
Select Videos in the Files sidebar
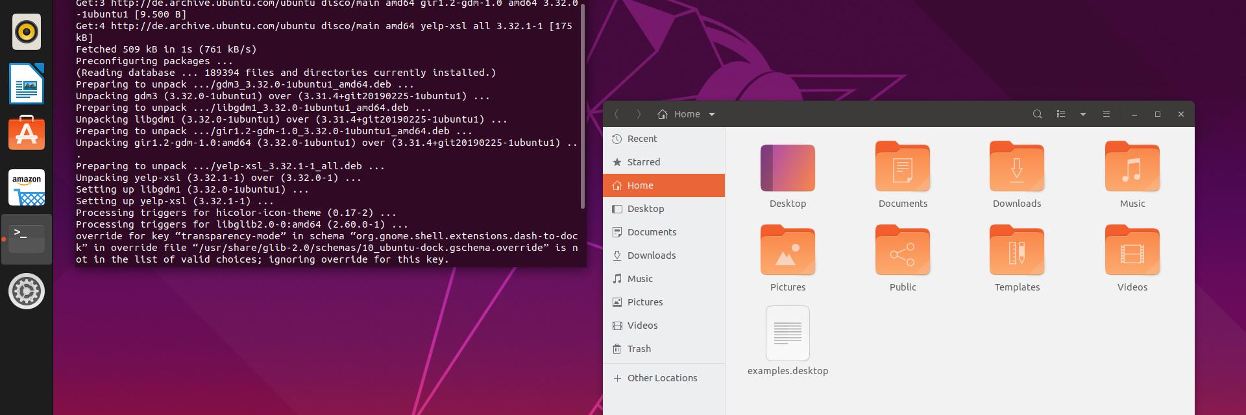pos(664,326)
